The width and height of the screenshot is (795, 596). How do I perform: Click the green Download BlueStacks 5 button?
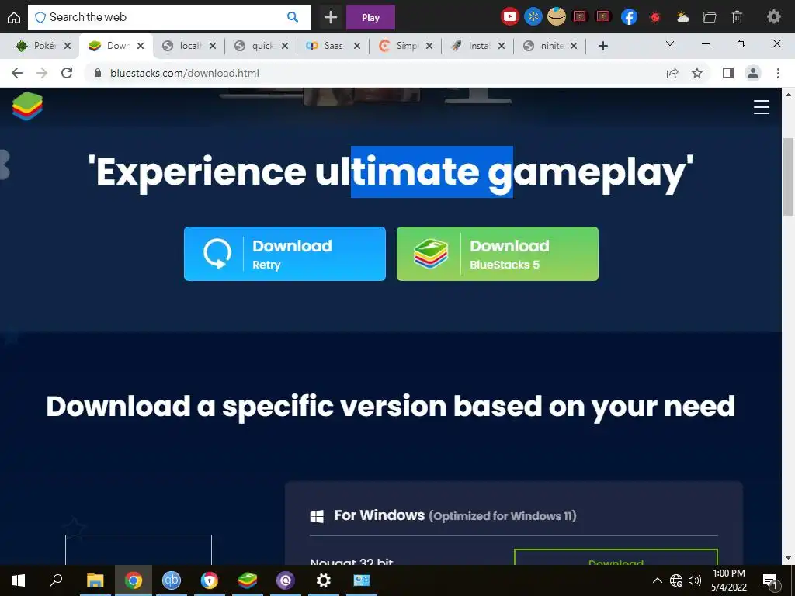click(498, 254)
